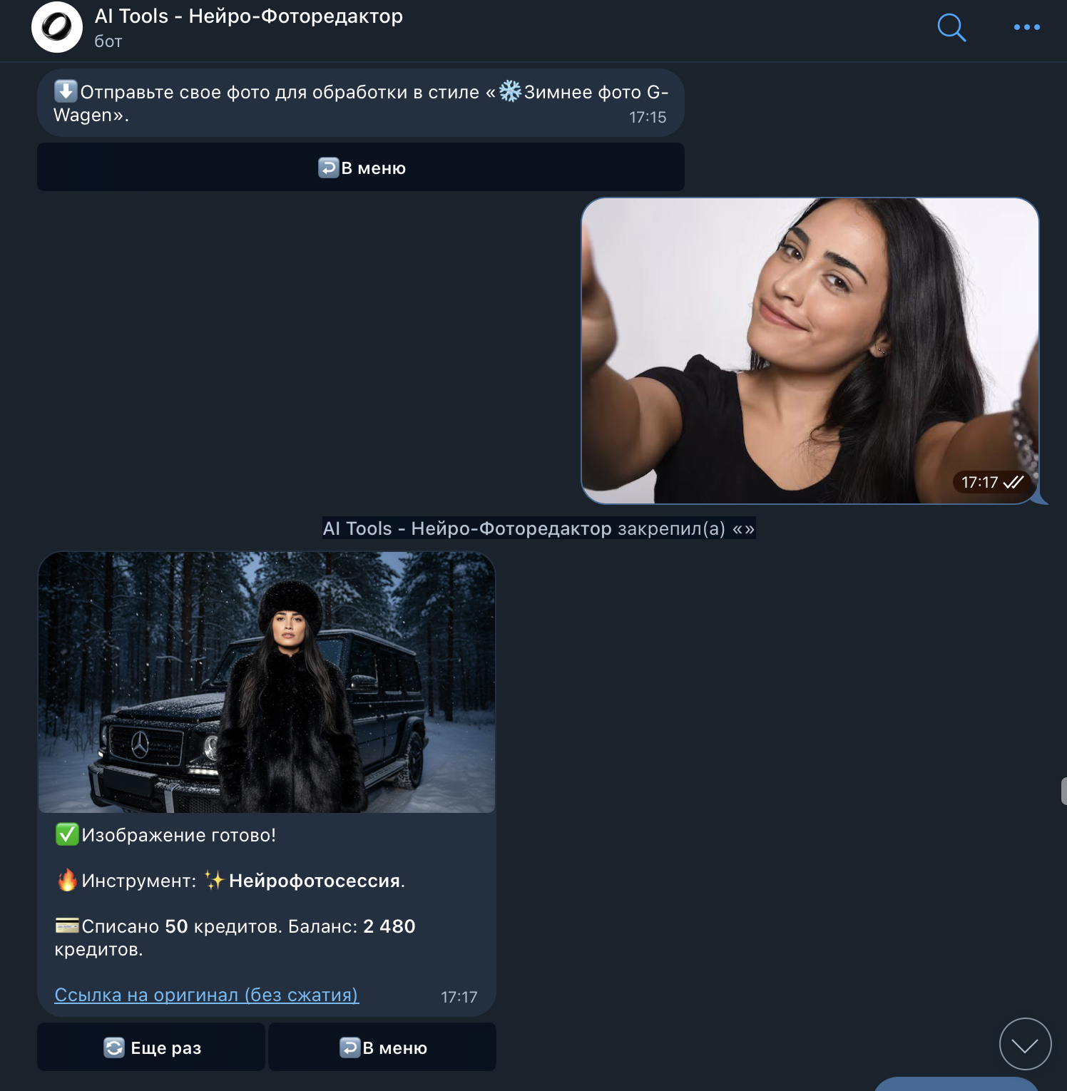Open Ссылка на оригинал (без сжатия) link
Screen dimensions: 1067x1091
(x=207, y=995)
